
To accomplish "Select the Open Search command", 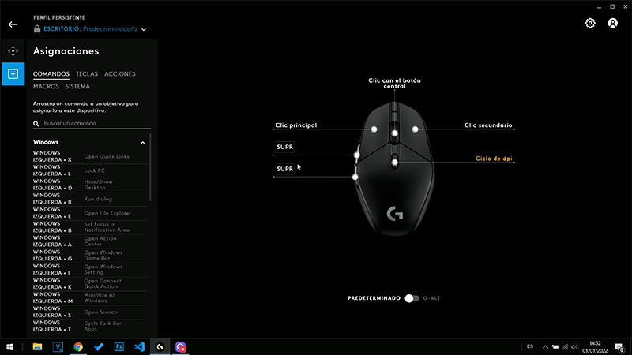I will pos(90,312).
